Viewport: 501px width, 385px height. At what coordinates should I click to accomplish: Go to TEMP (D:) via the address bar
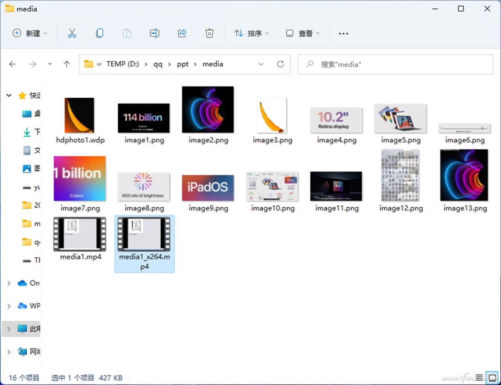123,64
